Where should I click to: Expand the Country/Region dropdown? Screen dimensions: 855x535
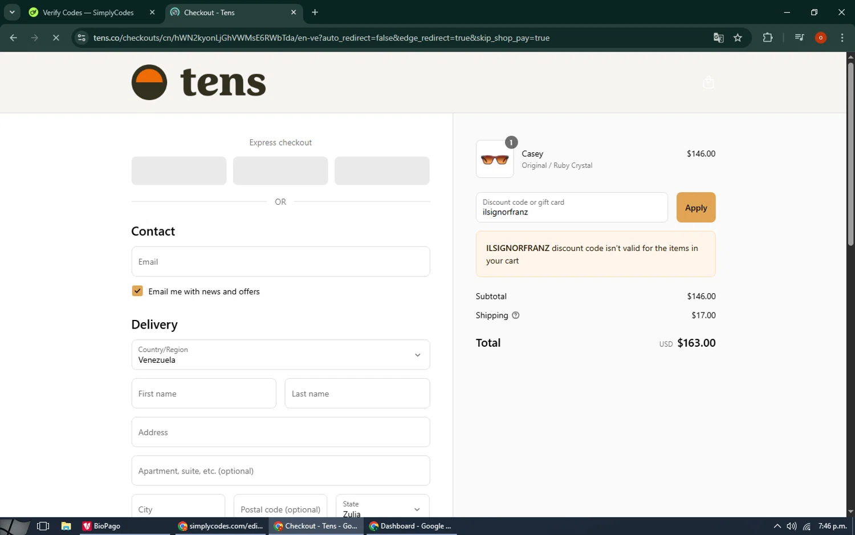(280, 355)
